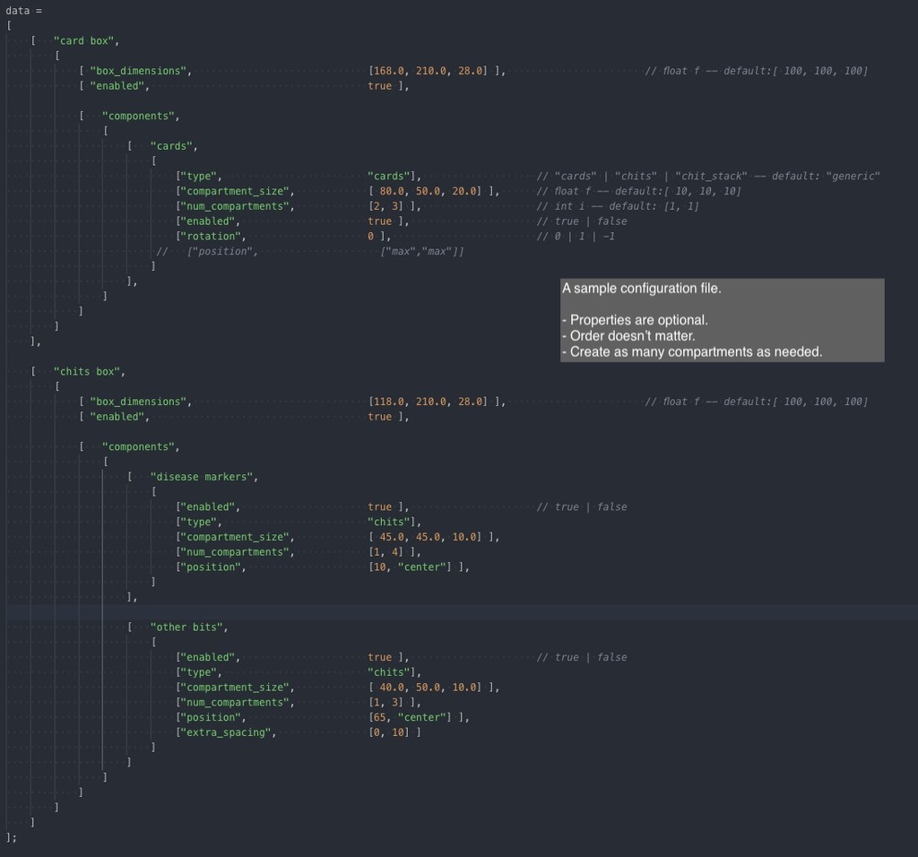
Task: Click the "chits box" string
Action: click(89, 371)
